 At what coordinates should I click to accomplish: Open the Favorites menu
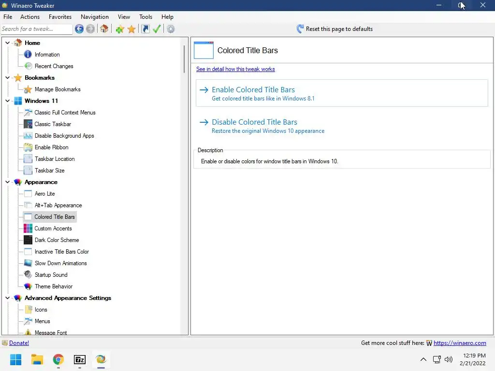click(60, 17)
